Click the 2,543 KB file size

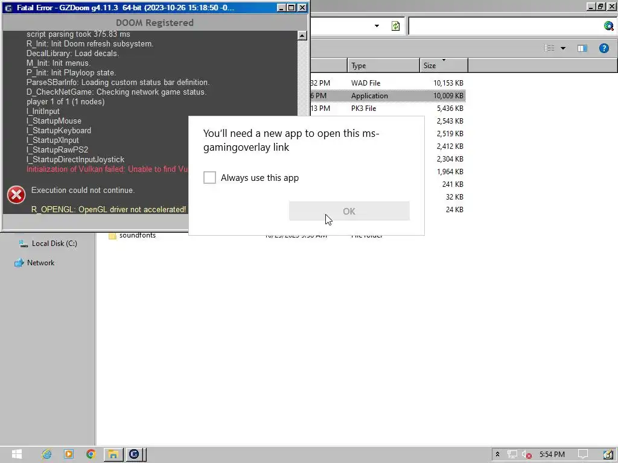(450, 121)
